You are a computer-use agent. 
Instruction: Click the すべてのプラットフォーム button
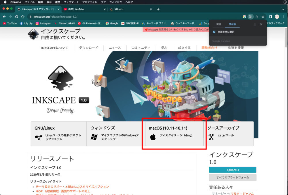[x=232, y=177]
